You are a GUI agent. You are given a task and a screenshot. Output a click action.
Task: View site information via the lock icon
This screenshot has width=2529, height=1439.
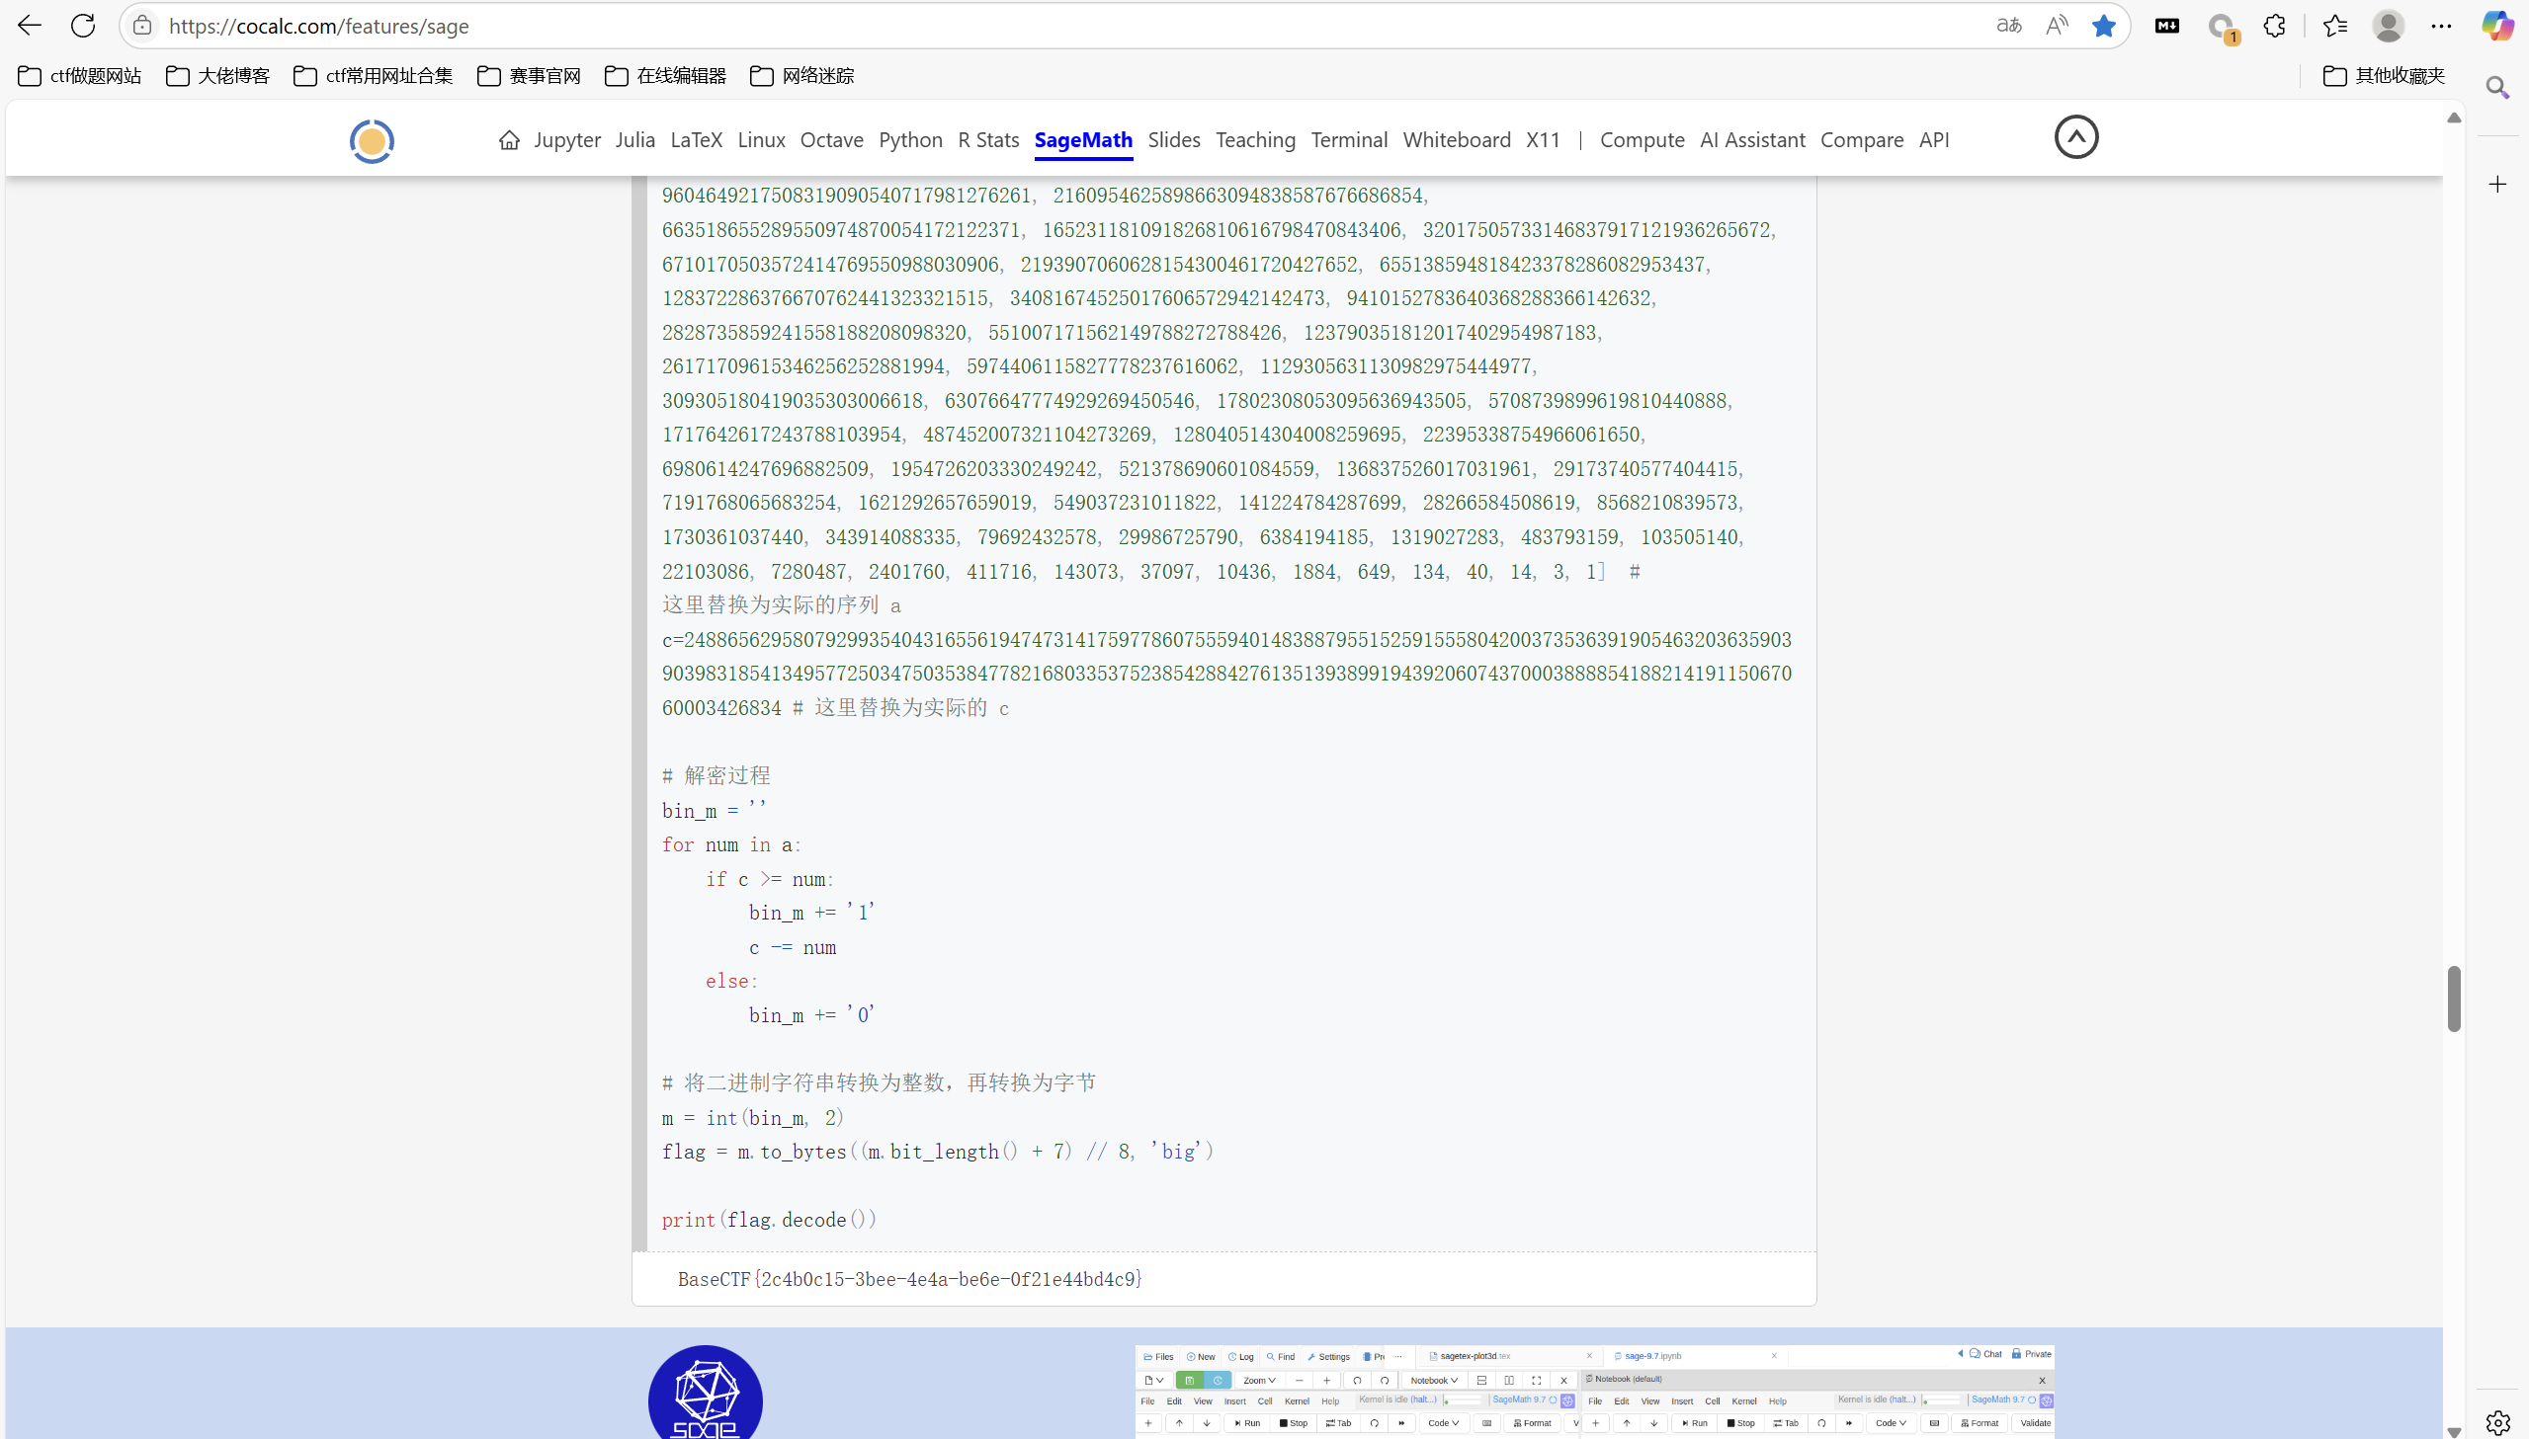(x=142, y=26)
